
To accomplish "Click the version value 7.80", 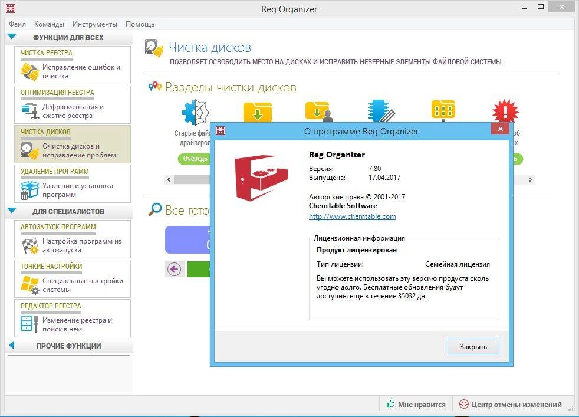I will point(374,169).
